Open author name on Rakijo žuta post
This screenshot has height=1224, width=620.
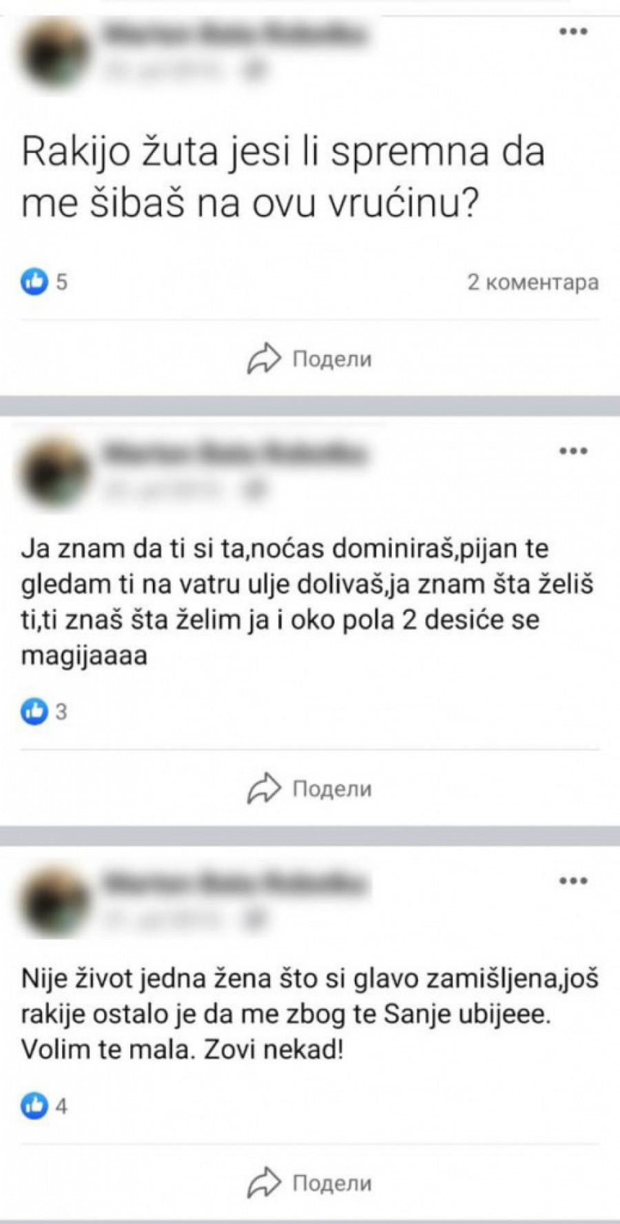[x=234, y=34]
